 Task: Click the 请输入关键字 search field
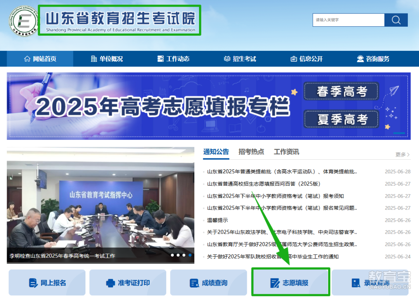pos(349,20)
